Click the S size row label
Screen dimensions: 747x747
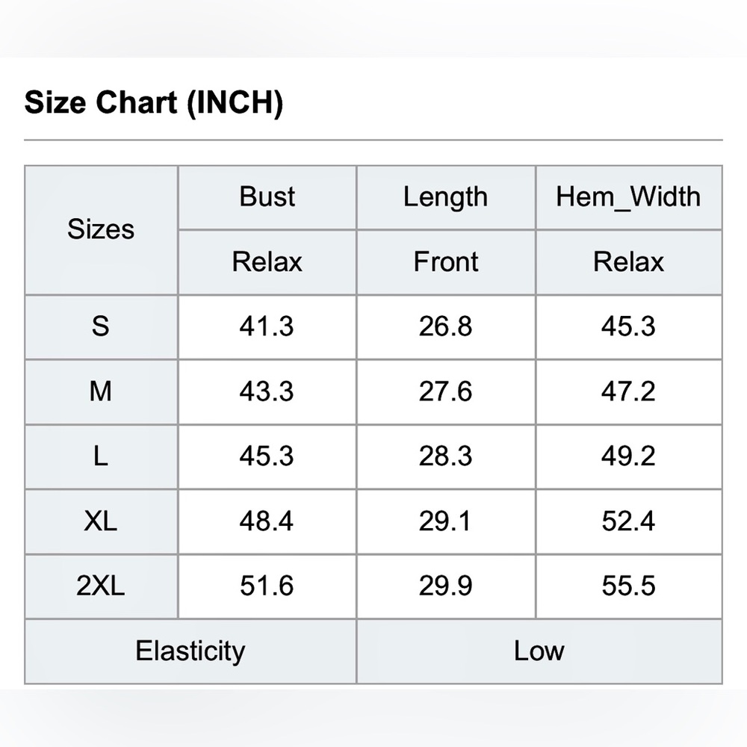(x=101, y=327)
